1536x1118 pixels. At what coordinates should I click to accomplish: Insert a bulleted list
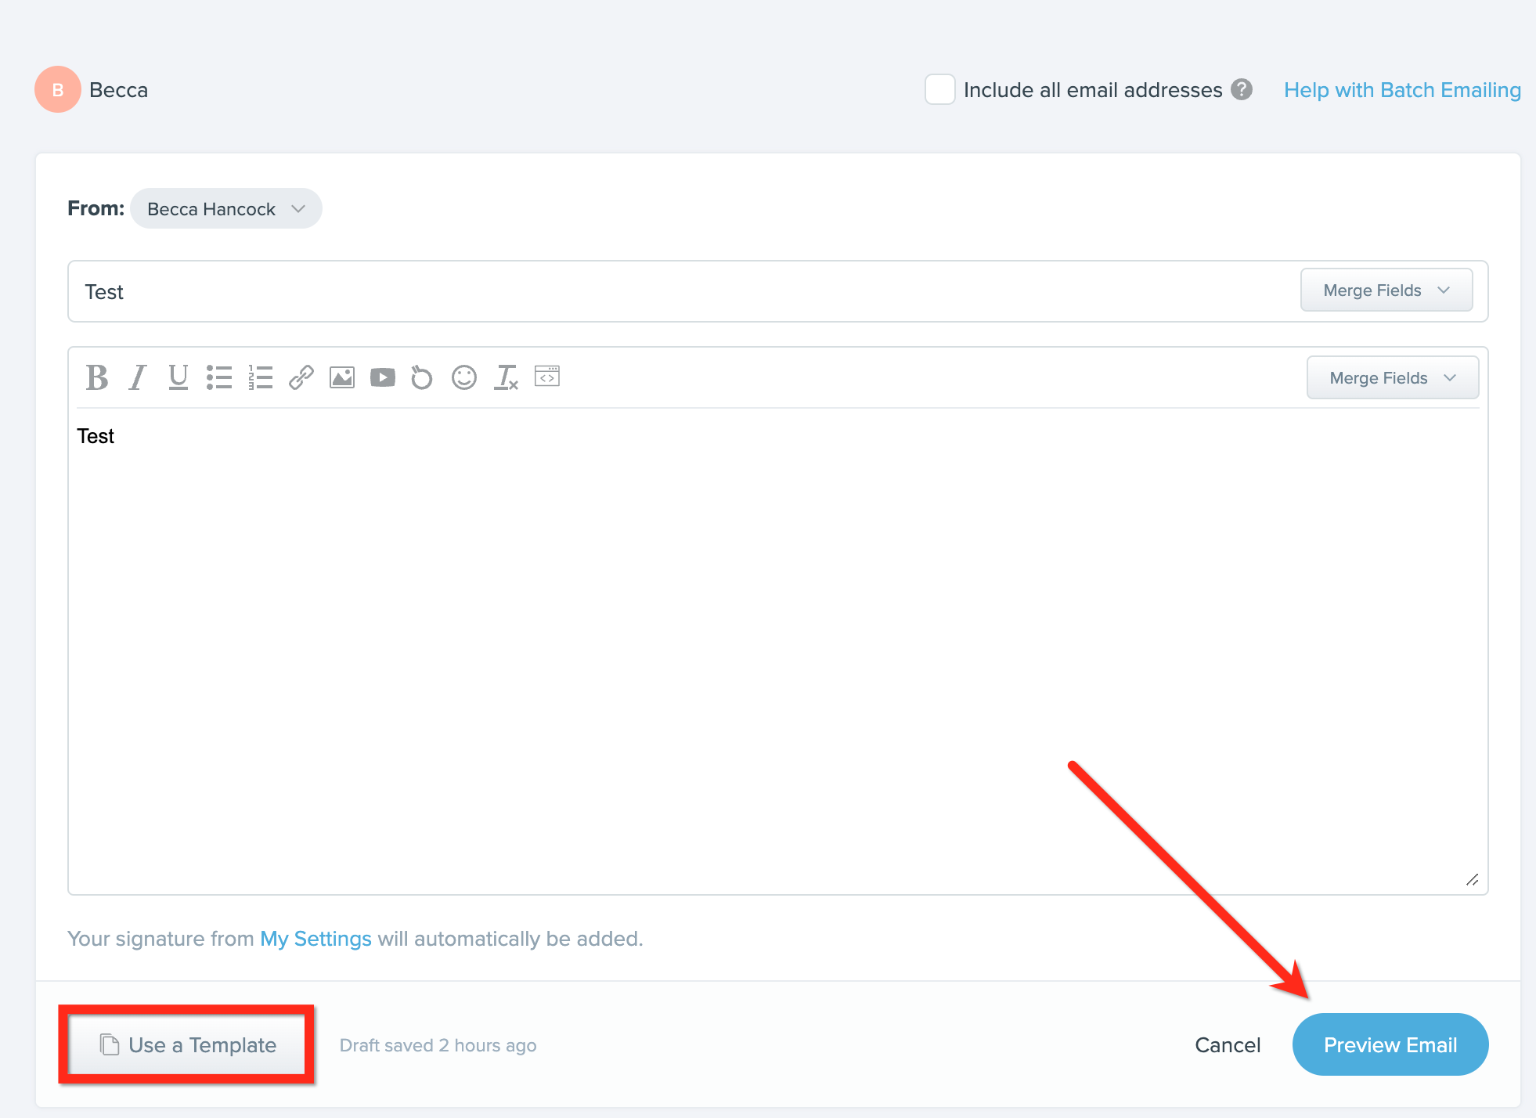pos(219,377)
